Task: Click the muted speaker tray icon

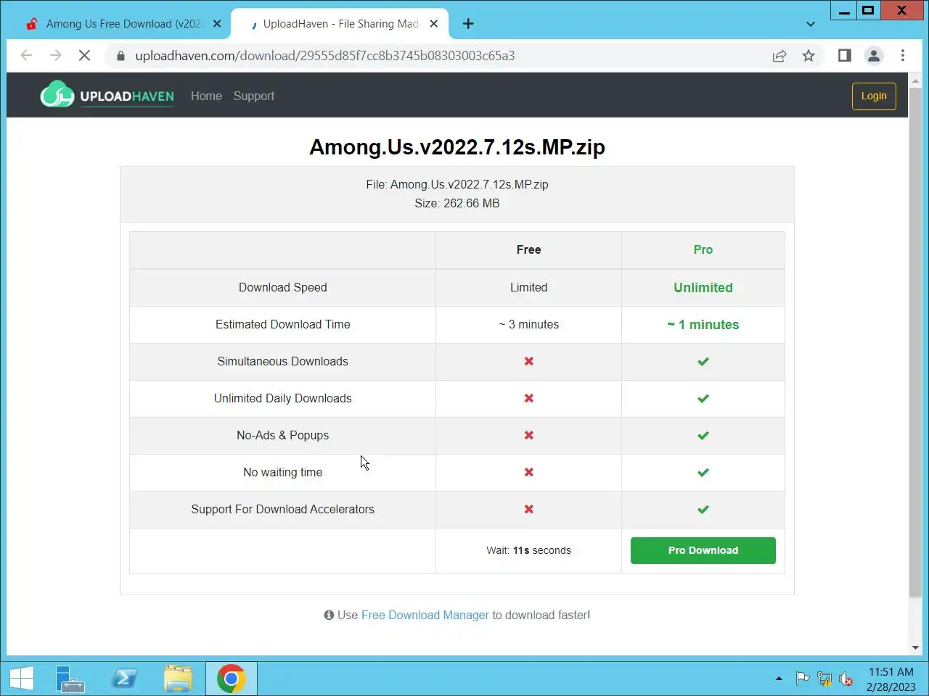Action: [846, 679]
